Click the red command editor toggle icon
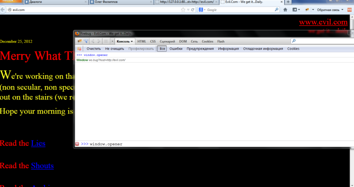354x187 pixels. tap(77, 144)
